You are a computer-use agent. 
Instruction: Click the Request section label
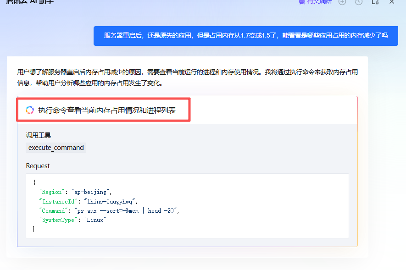pos(38,166)
